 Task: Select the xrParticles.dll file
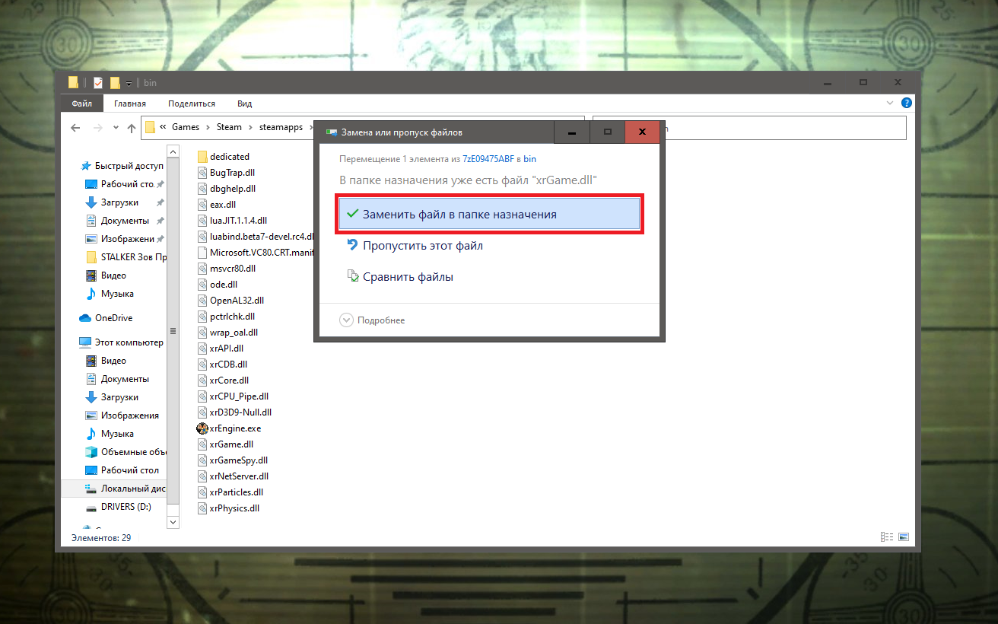(x=230, y=492)
